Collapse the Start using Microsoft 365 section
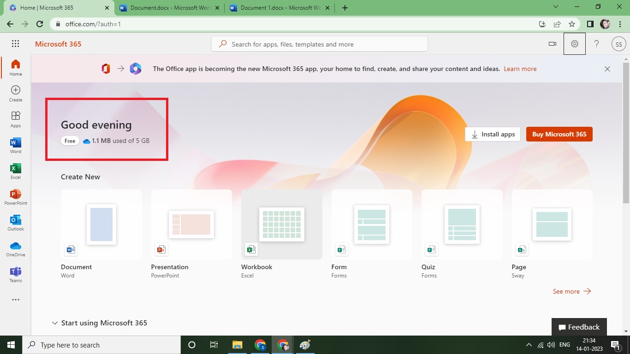The width and height of the screenshot is (630, 354). point(55,323)
